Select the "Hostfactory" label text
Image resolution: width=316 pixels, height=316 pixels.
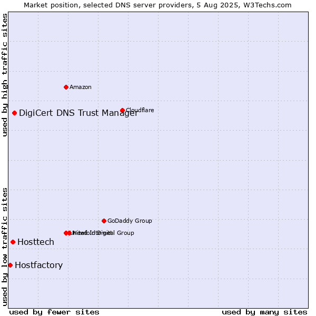click(x=38, y=265)
